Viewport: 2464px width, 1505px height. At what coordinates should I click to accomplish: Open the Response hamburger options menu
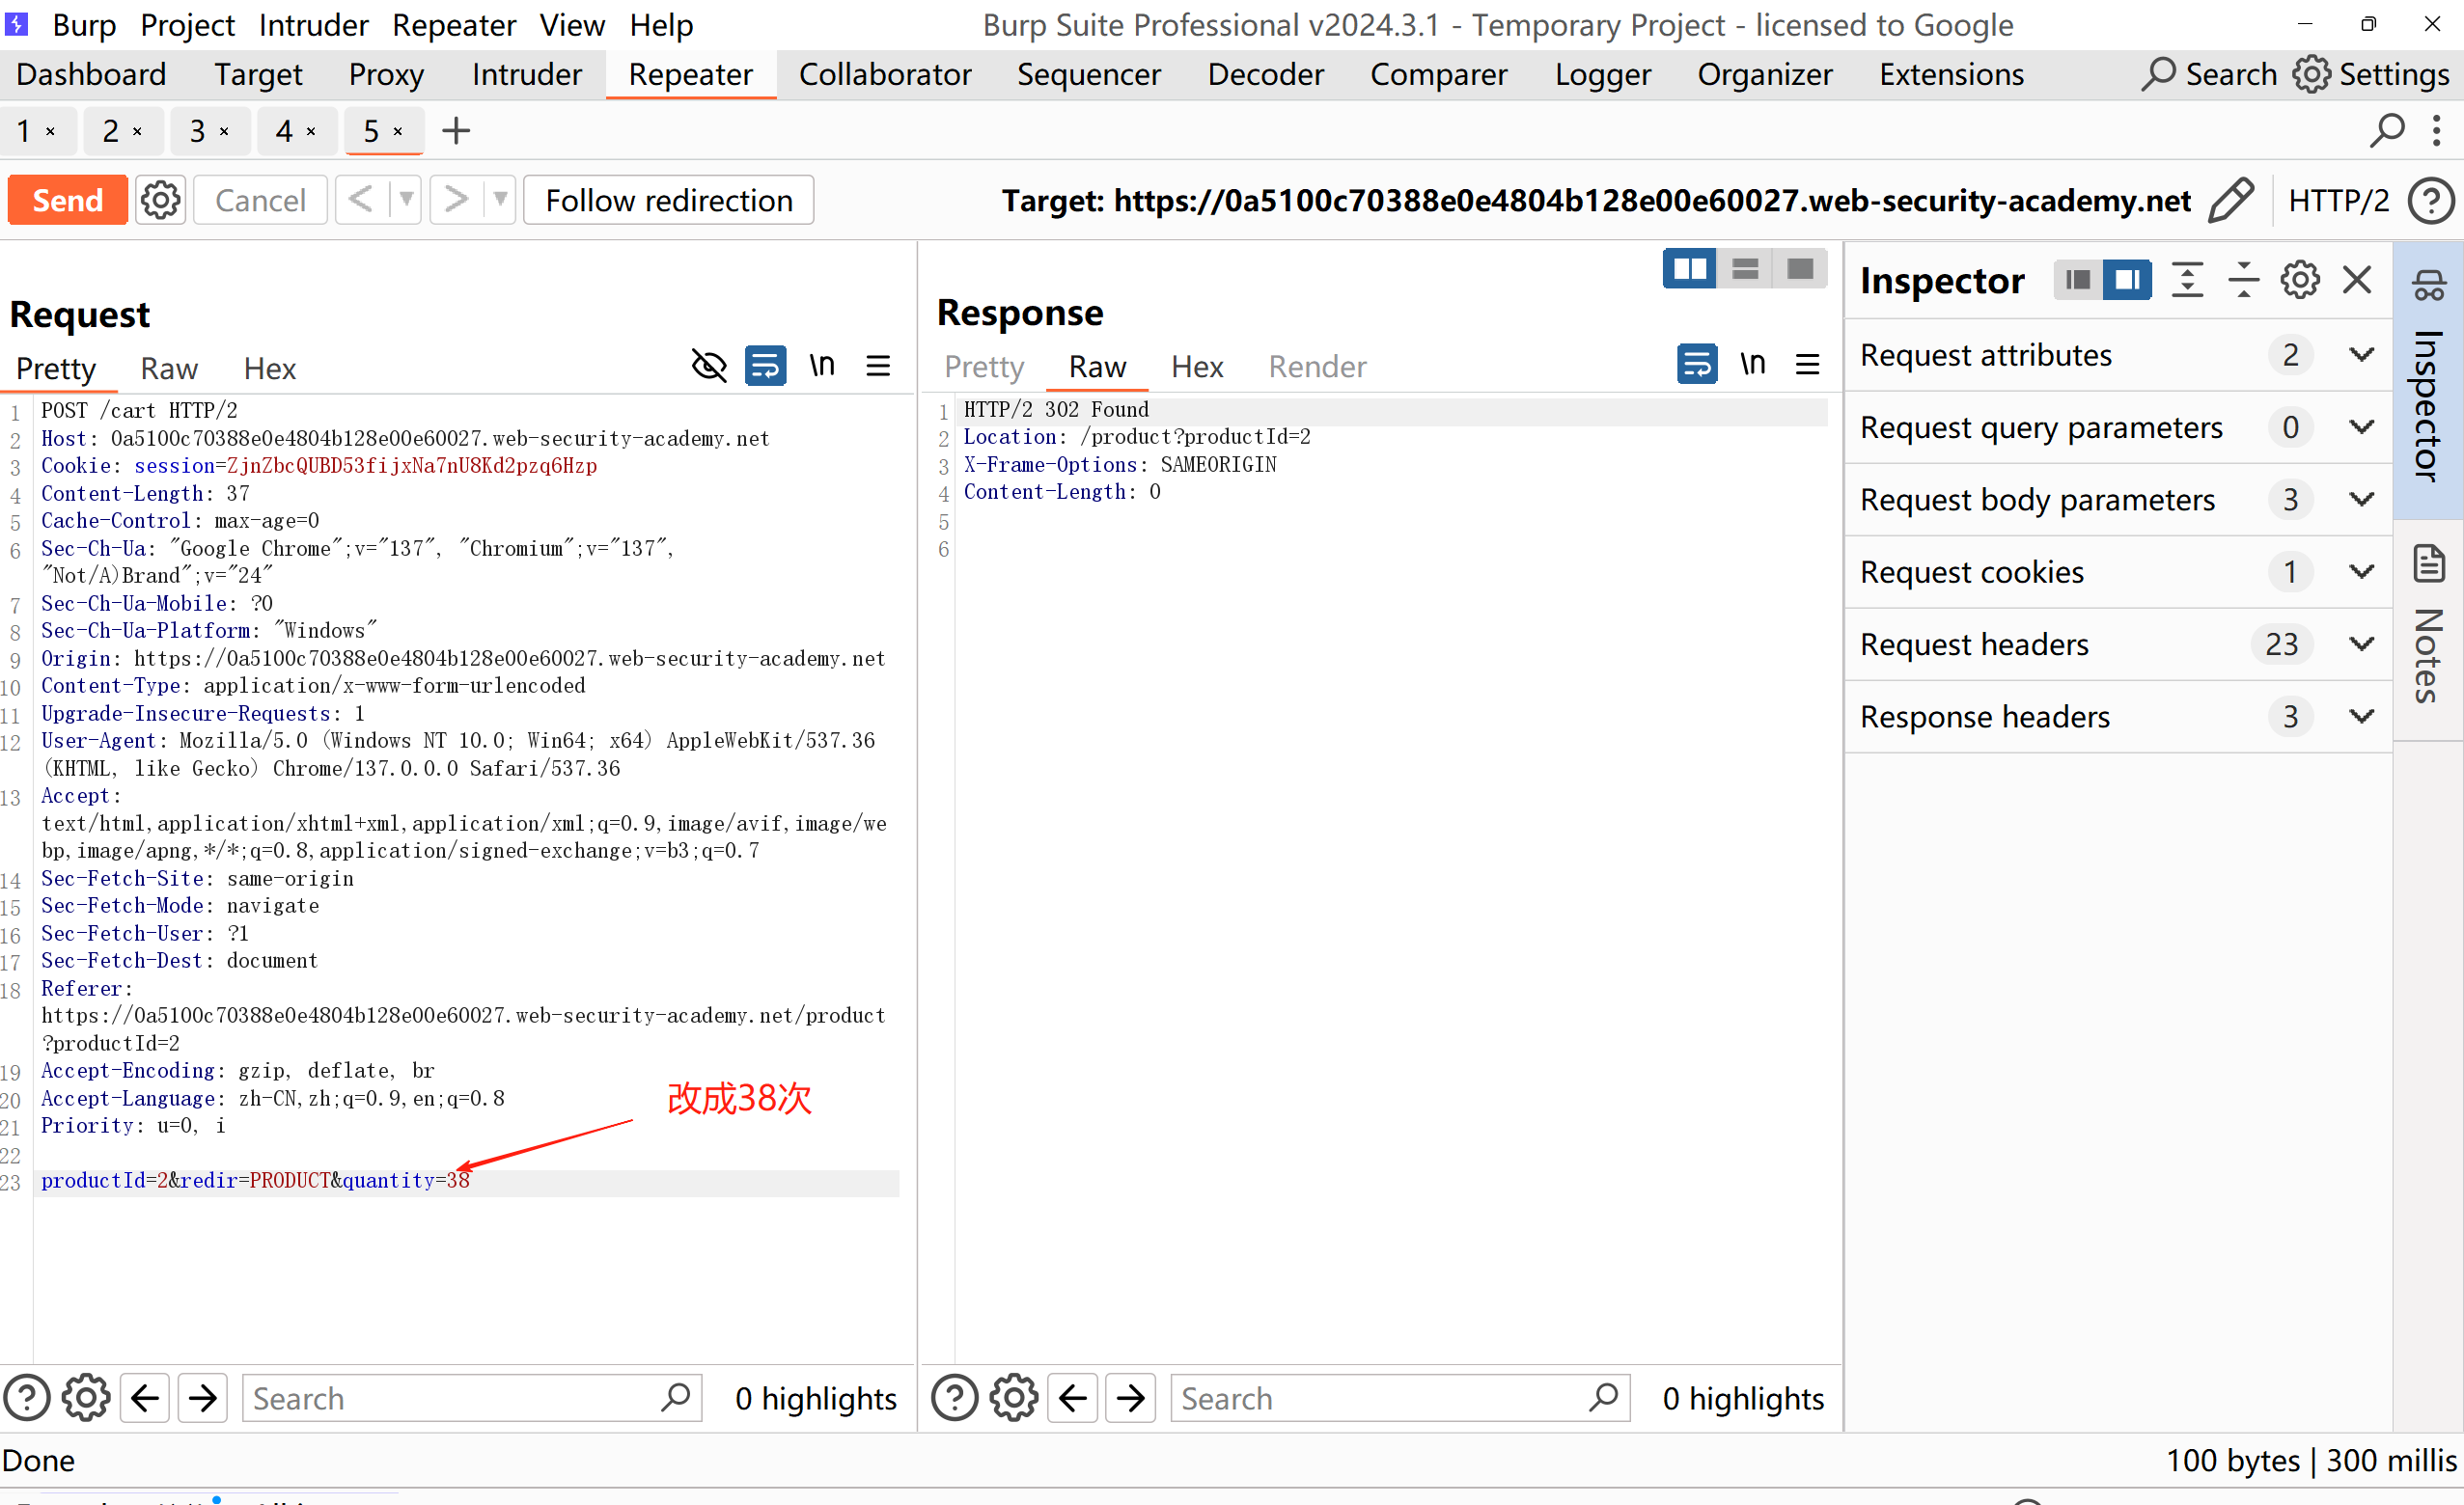(x=1807, y=364)
